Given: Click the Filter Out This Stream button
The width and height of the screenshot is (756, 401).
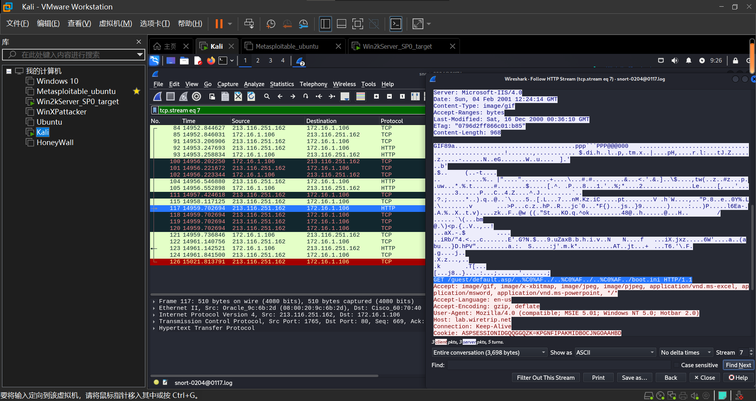Looking at the screenshot, I should pos(545,378).
